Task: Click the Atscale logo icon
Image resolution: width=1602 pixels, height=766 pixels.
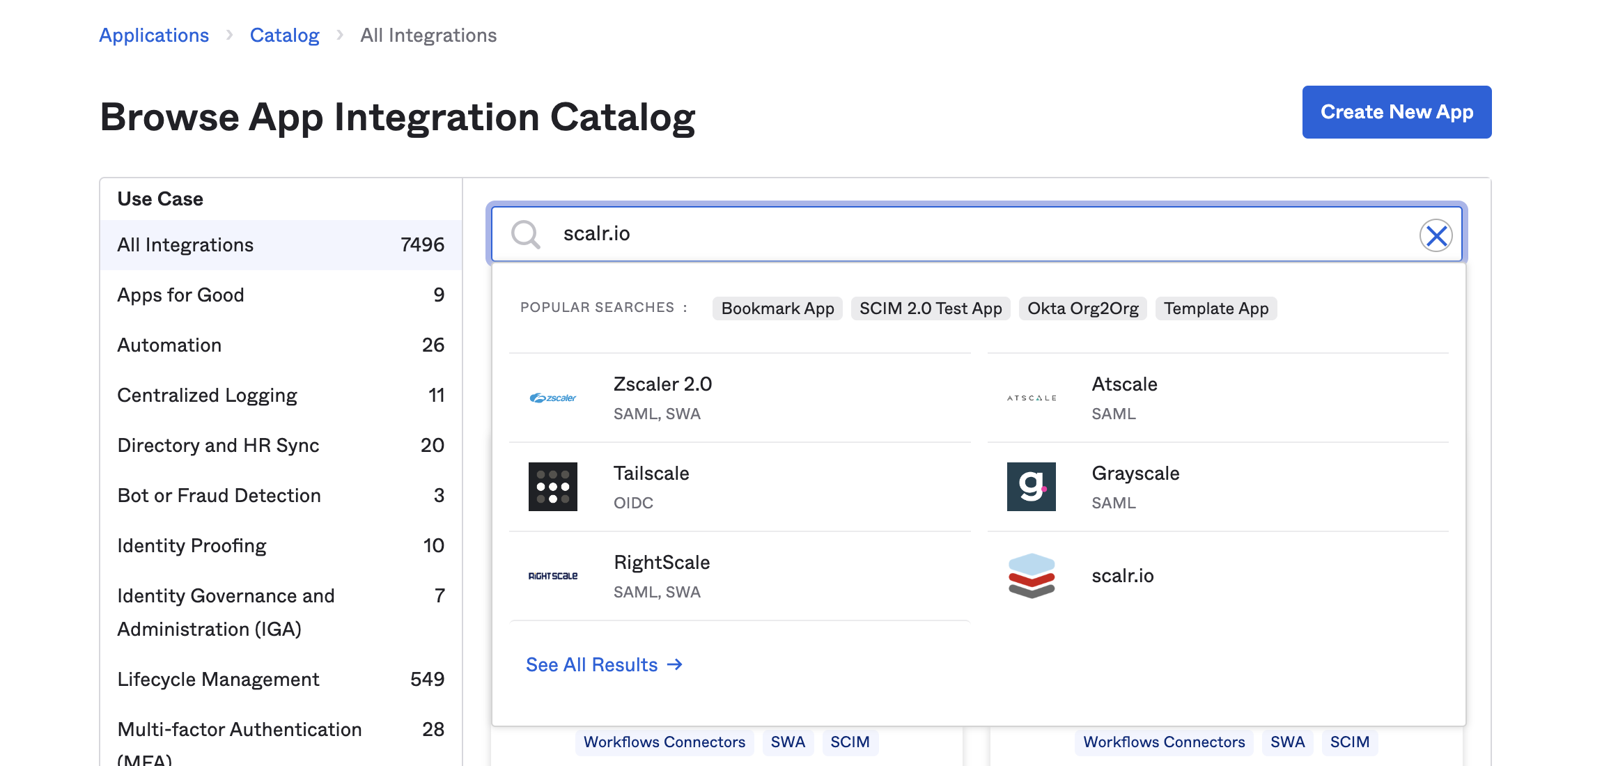Action: tap(1032, 398)
